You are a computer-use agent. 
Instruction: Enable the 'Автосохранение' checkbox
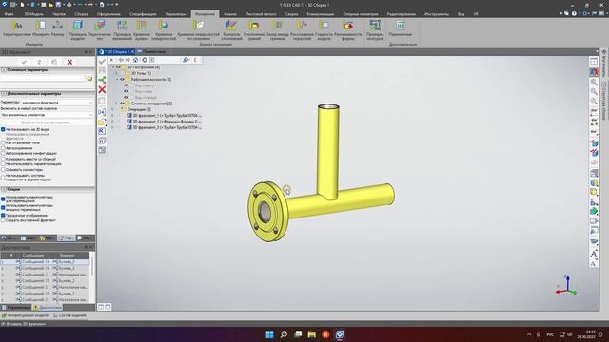click(x=3, y=148)
